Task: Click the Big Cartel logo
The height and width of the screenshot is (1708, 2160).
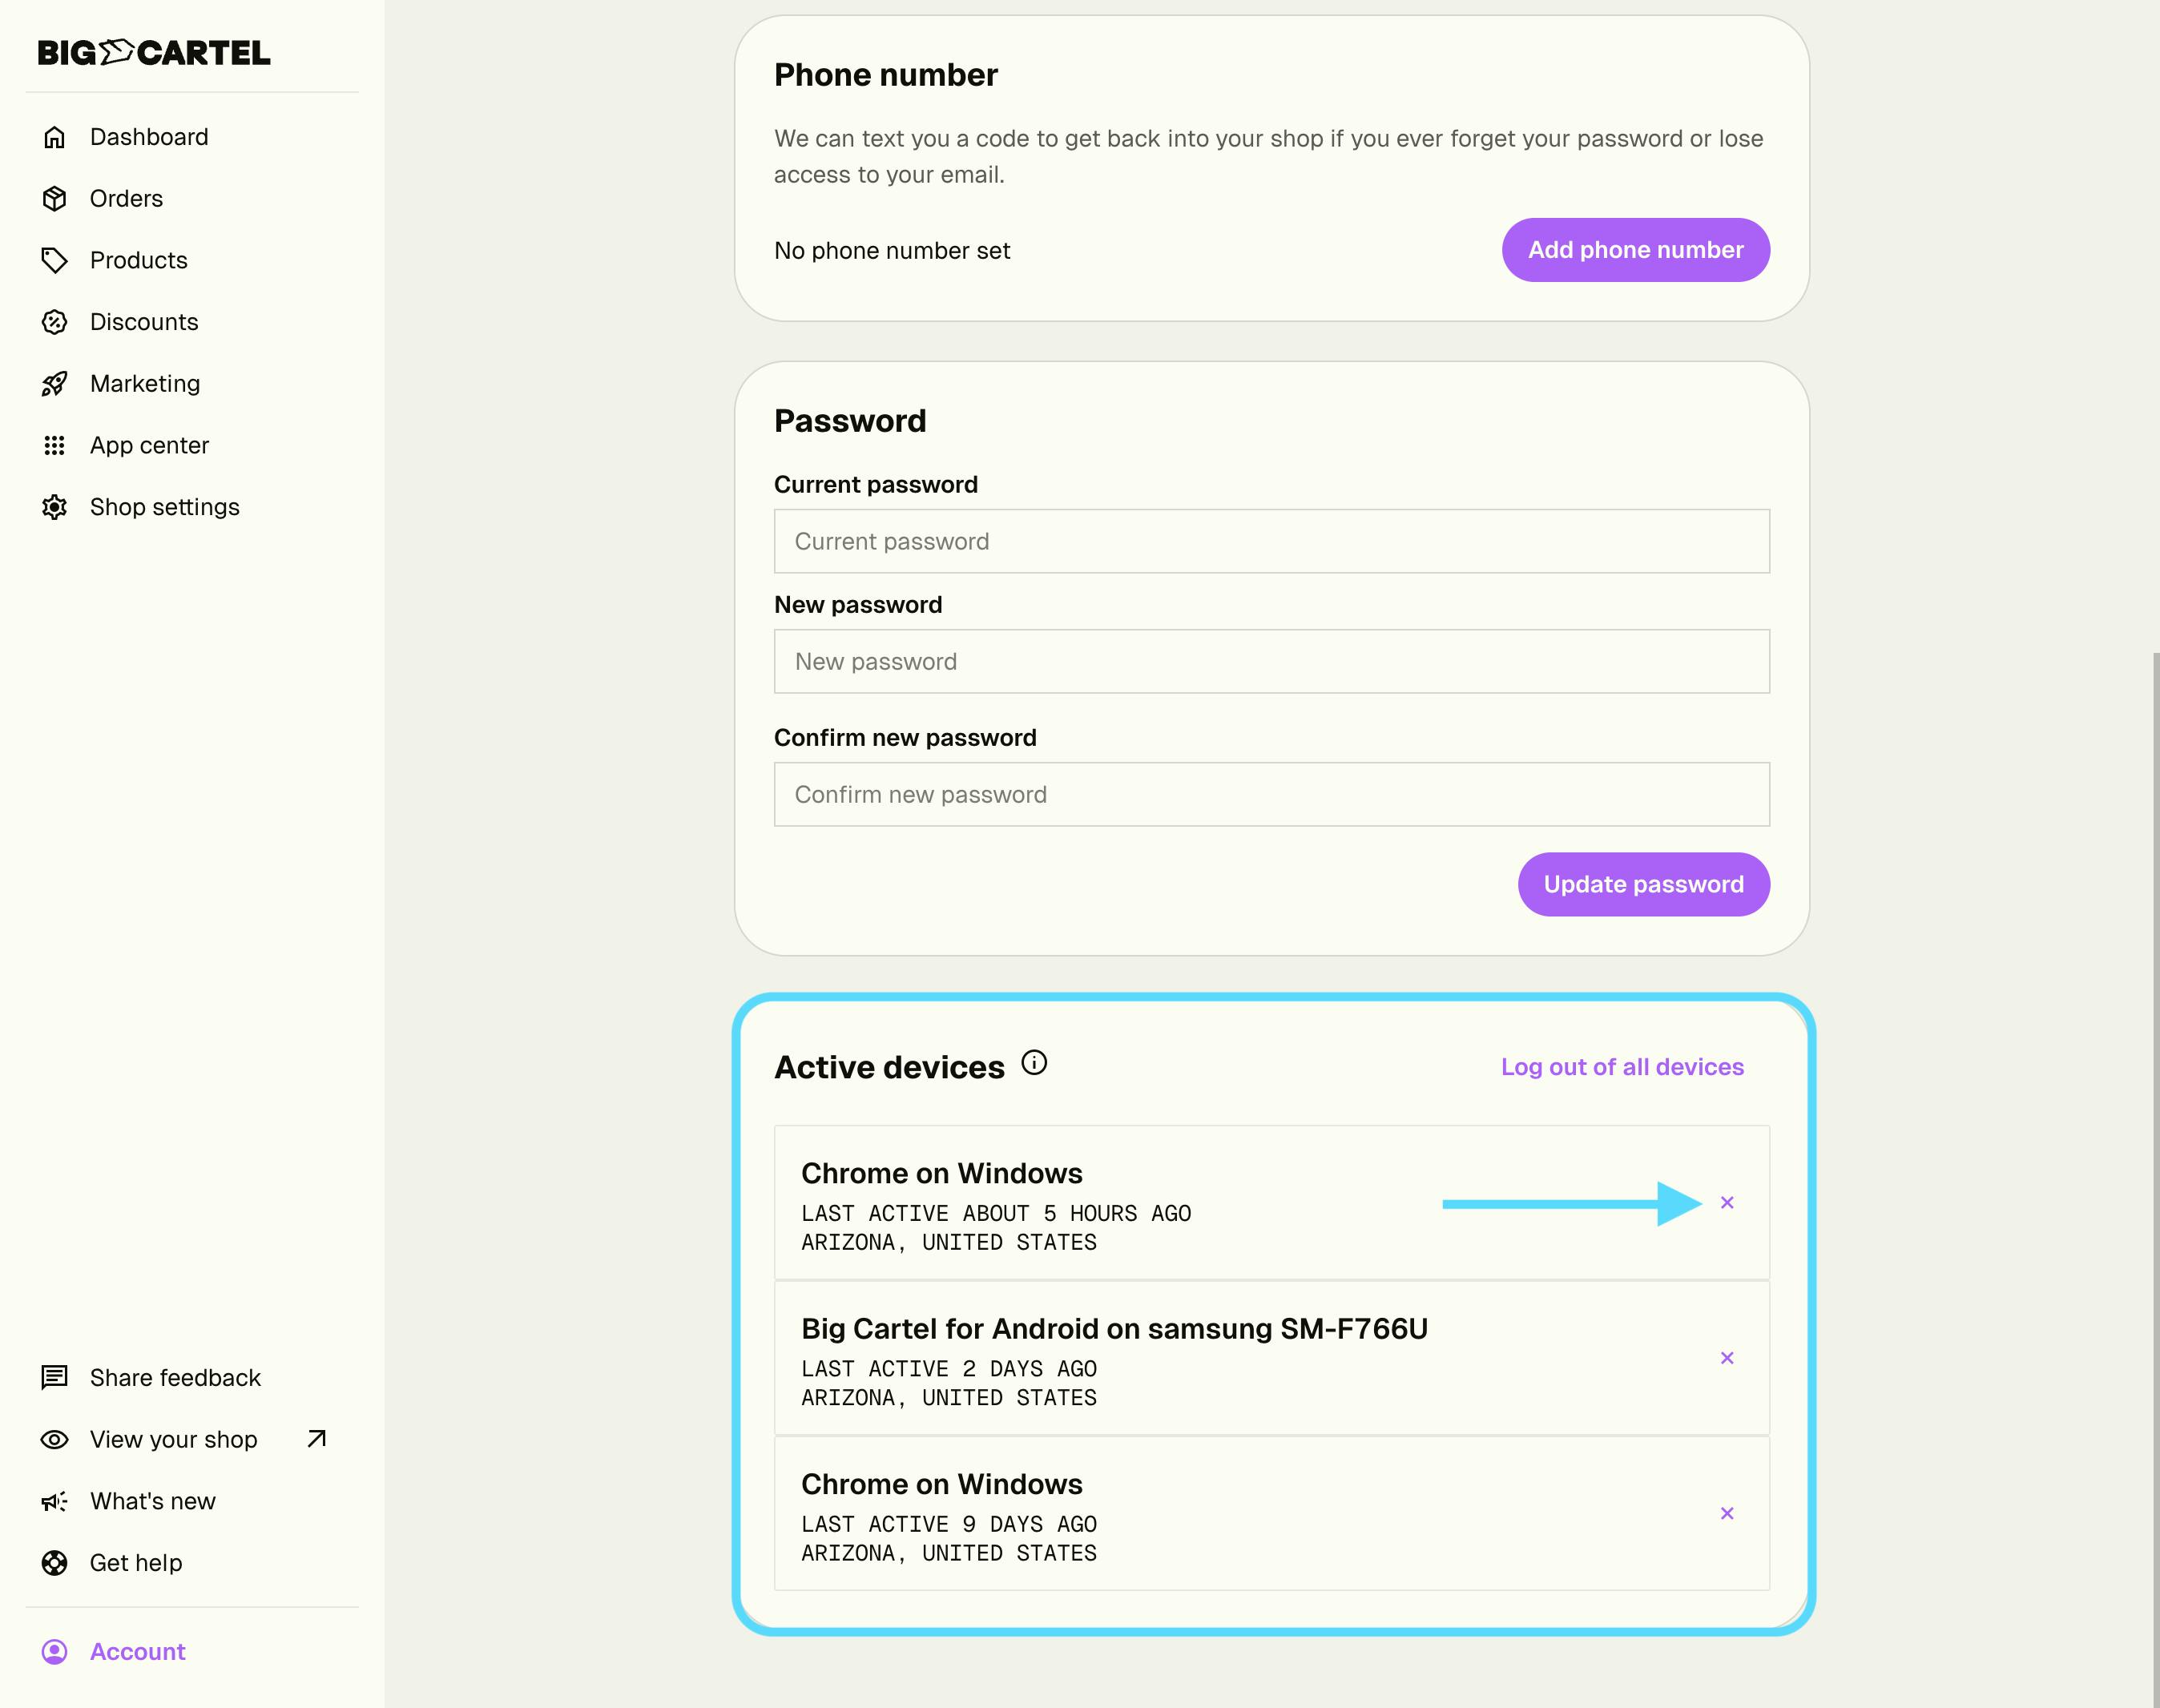Action: [153, 52]
